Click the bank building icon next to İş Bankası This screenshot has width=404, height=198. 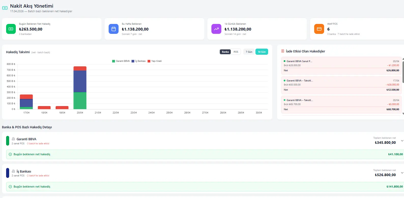point(13,171)
